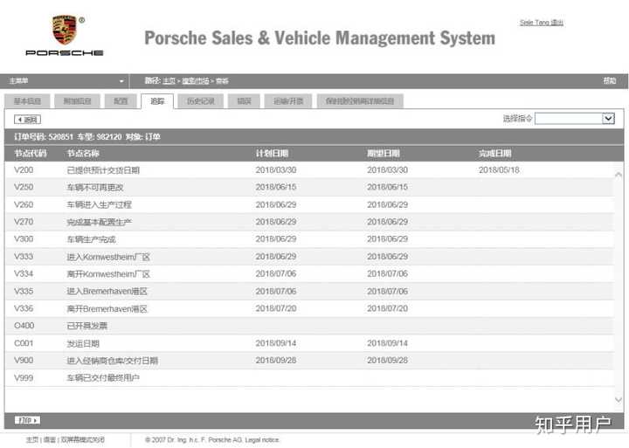Click the 打印 print button
This screenshot has width=629, height=448.
coord(27,420)
